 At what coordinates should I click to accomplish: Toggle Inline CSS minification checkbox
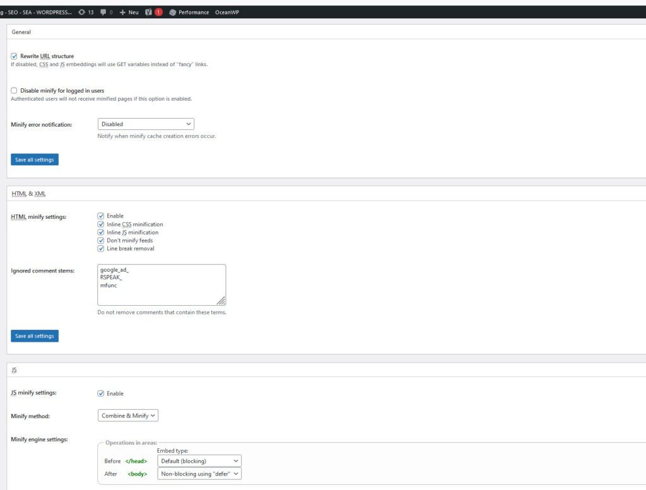(x=101, y=225)
